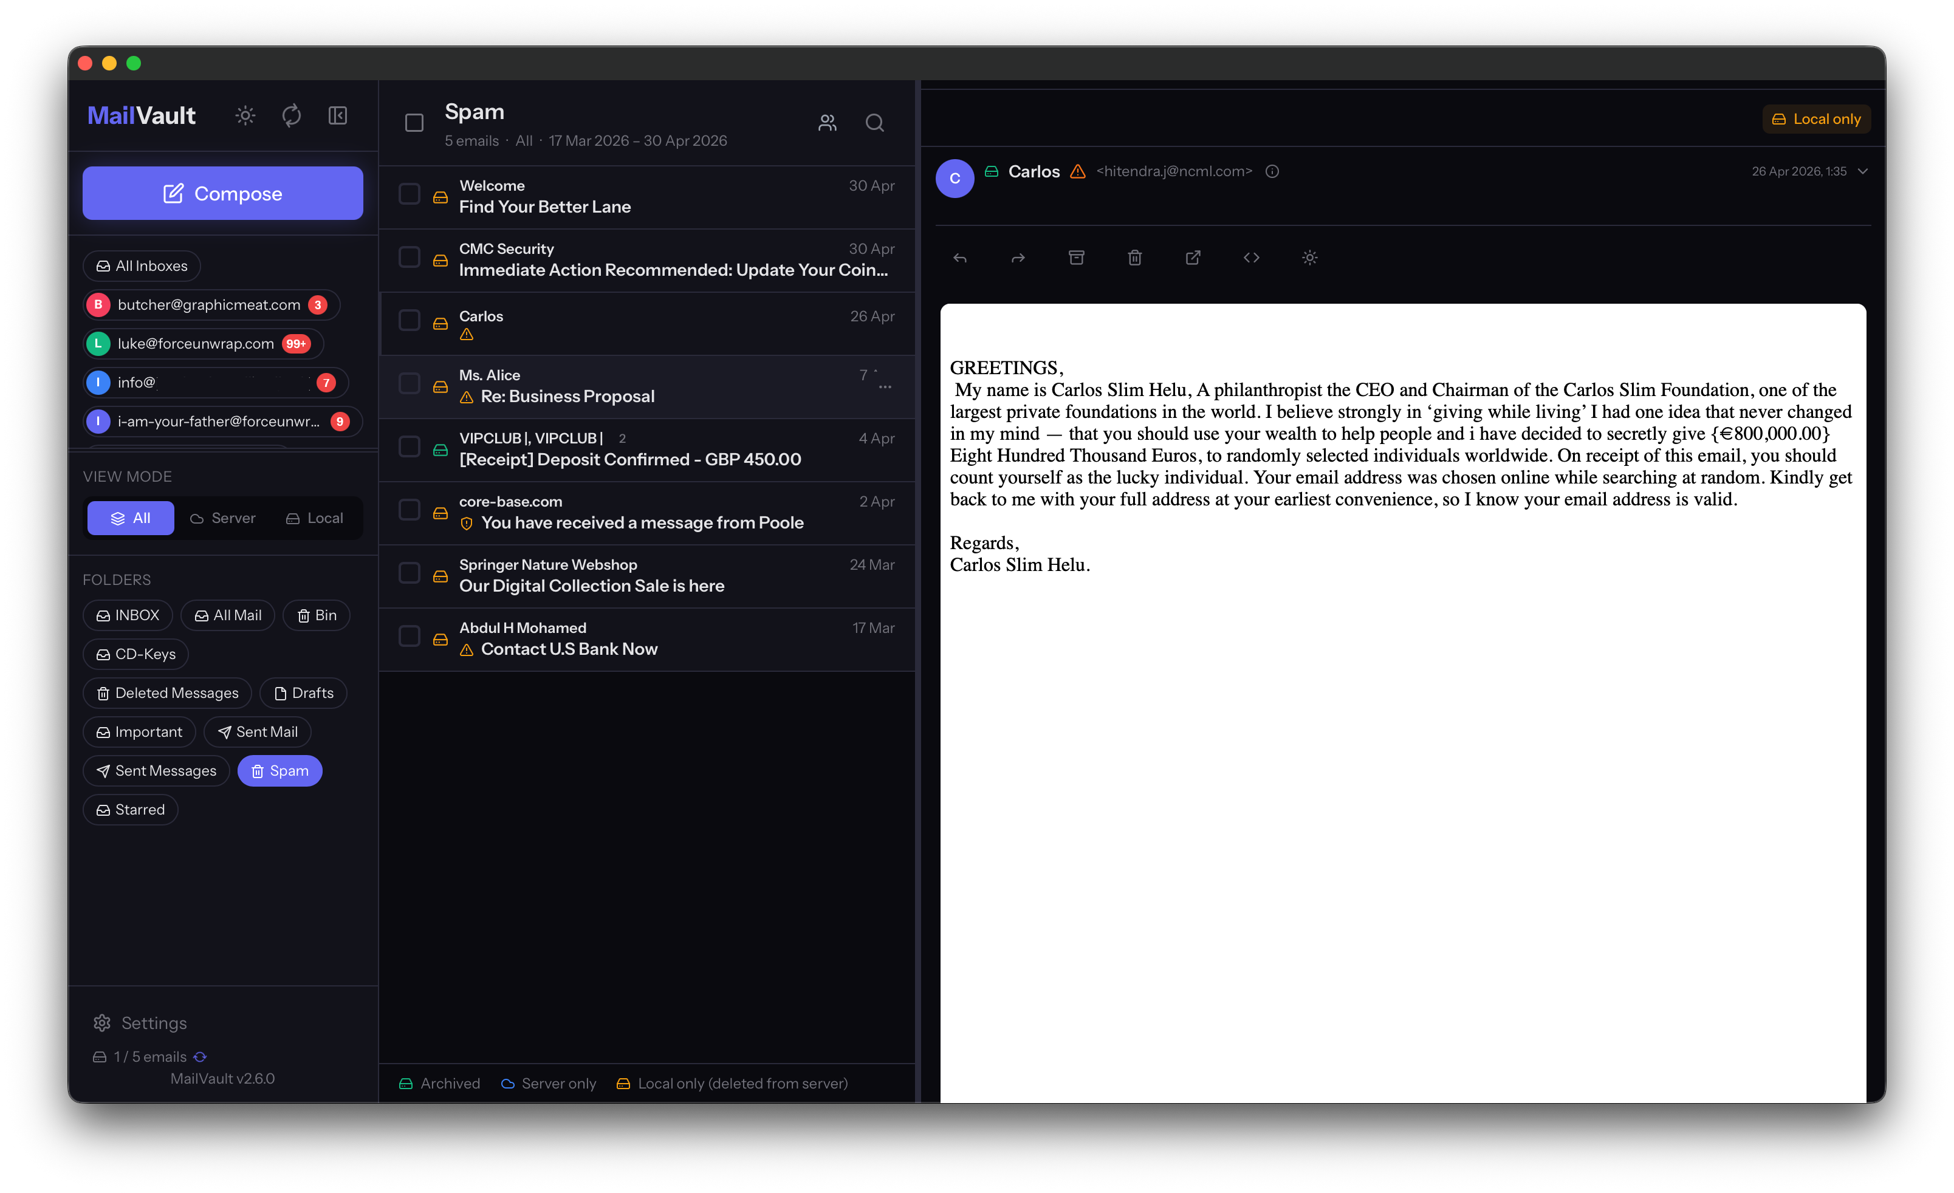
Task: Open the All Mail folder
Action: click(228, 616)
